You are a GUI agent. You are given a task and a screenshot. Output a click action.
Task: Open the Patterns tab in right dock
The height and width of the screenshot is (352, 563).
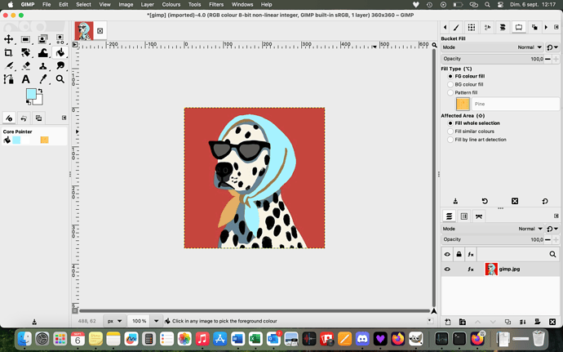point(472,27)
